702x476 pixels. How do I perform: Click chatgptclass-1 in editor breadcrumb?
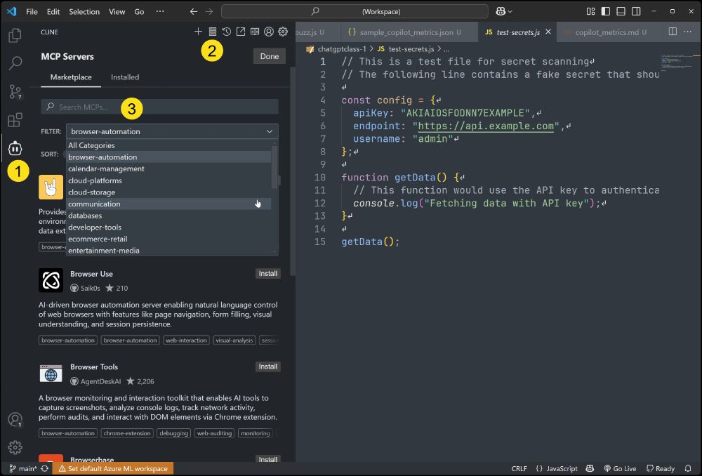pos(342,49)
